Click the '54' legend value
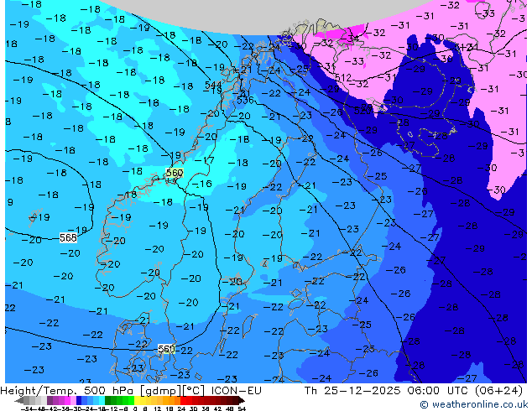This screenshot has width=532, height=411. pos(242,408)
